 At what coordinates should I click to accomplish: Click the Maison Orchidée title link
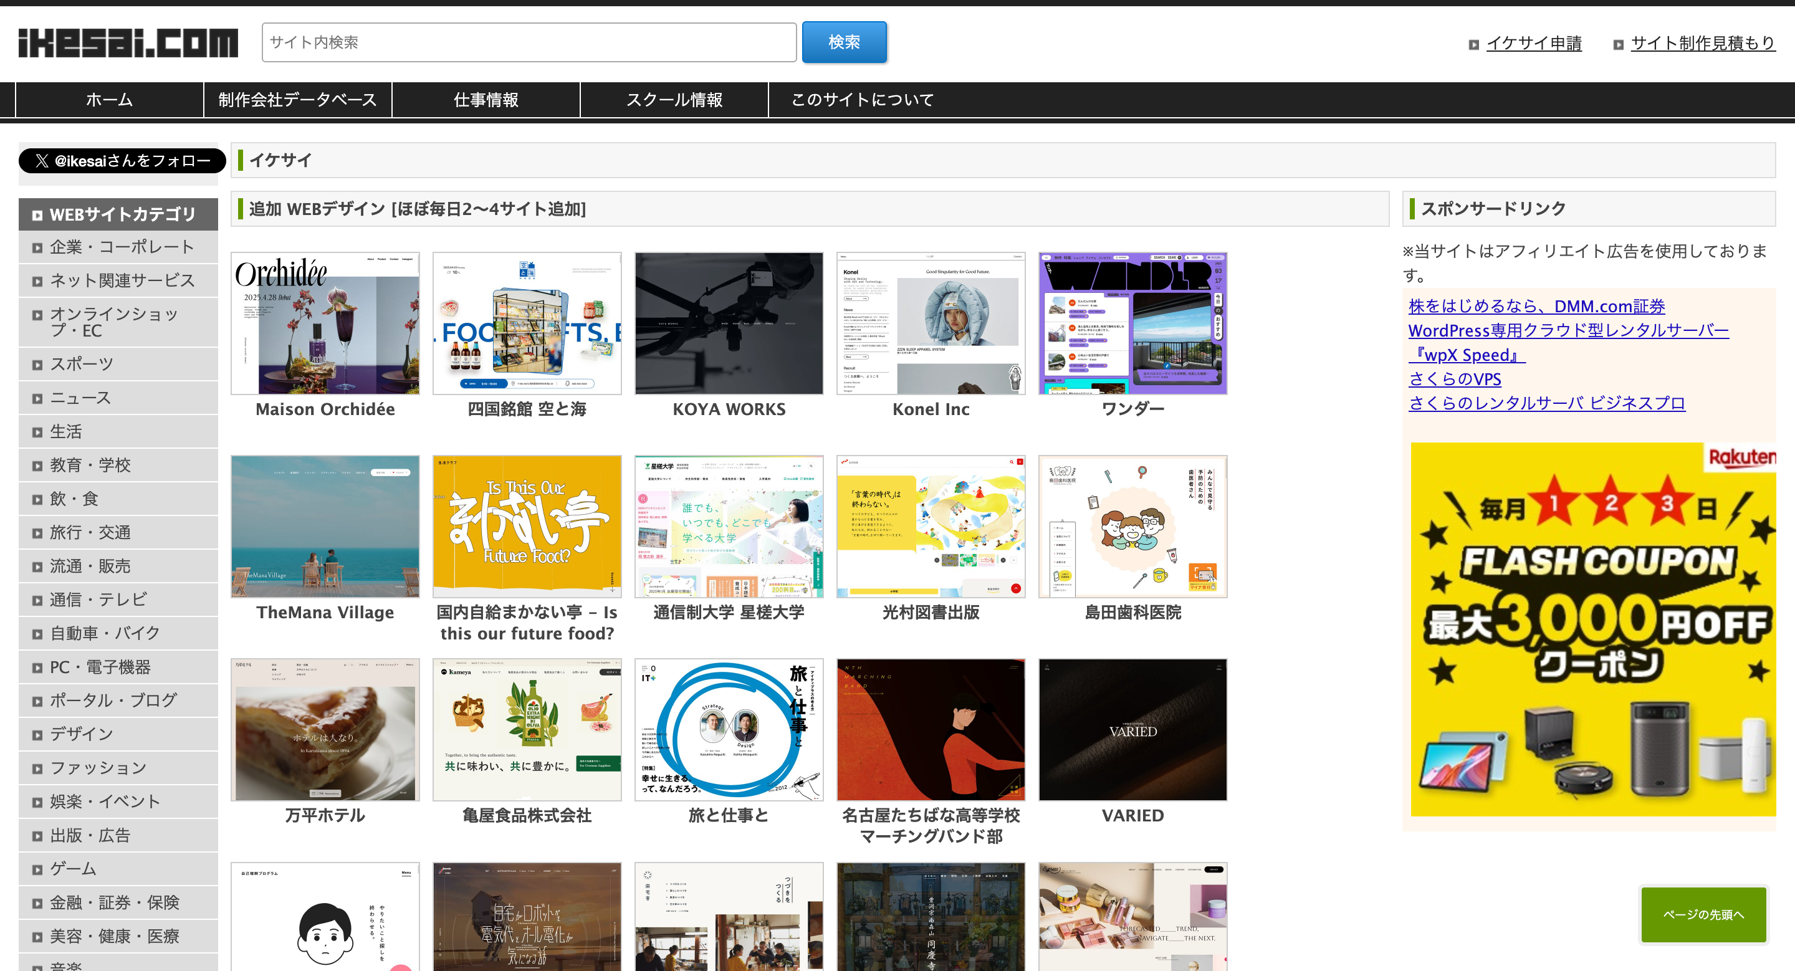click(325, 409)
